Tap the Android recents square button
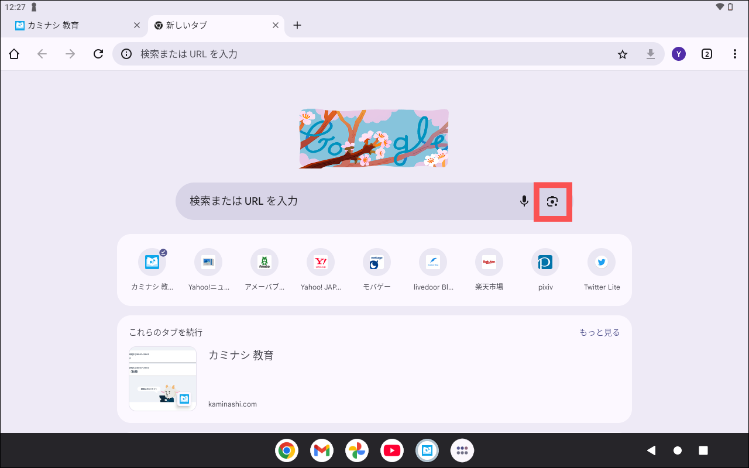This screenshot has width=749, height=468. tap(703, 450)
